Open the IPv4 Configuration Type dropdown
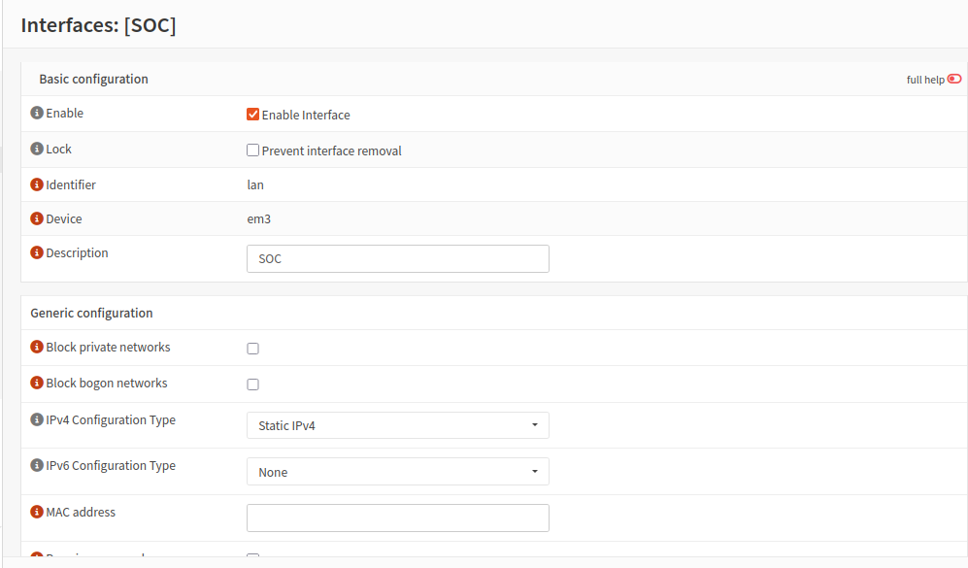 (x=397, y=425)
